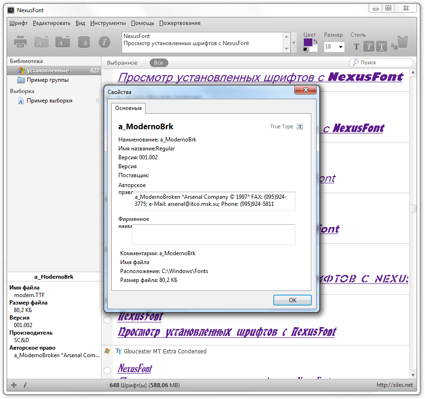Click a_ModernoBrk header in details panel
Image resolution: width=425 pixels, height=399 pixels.
click(x=54, y=277)
